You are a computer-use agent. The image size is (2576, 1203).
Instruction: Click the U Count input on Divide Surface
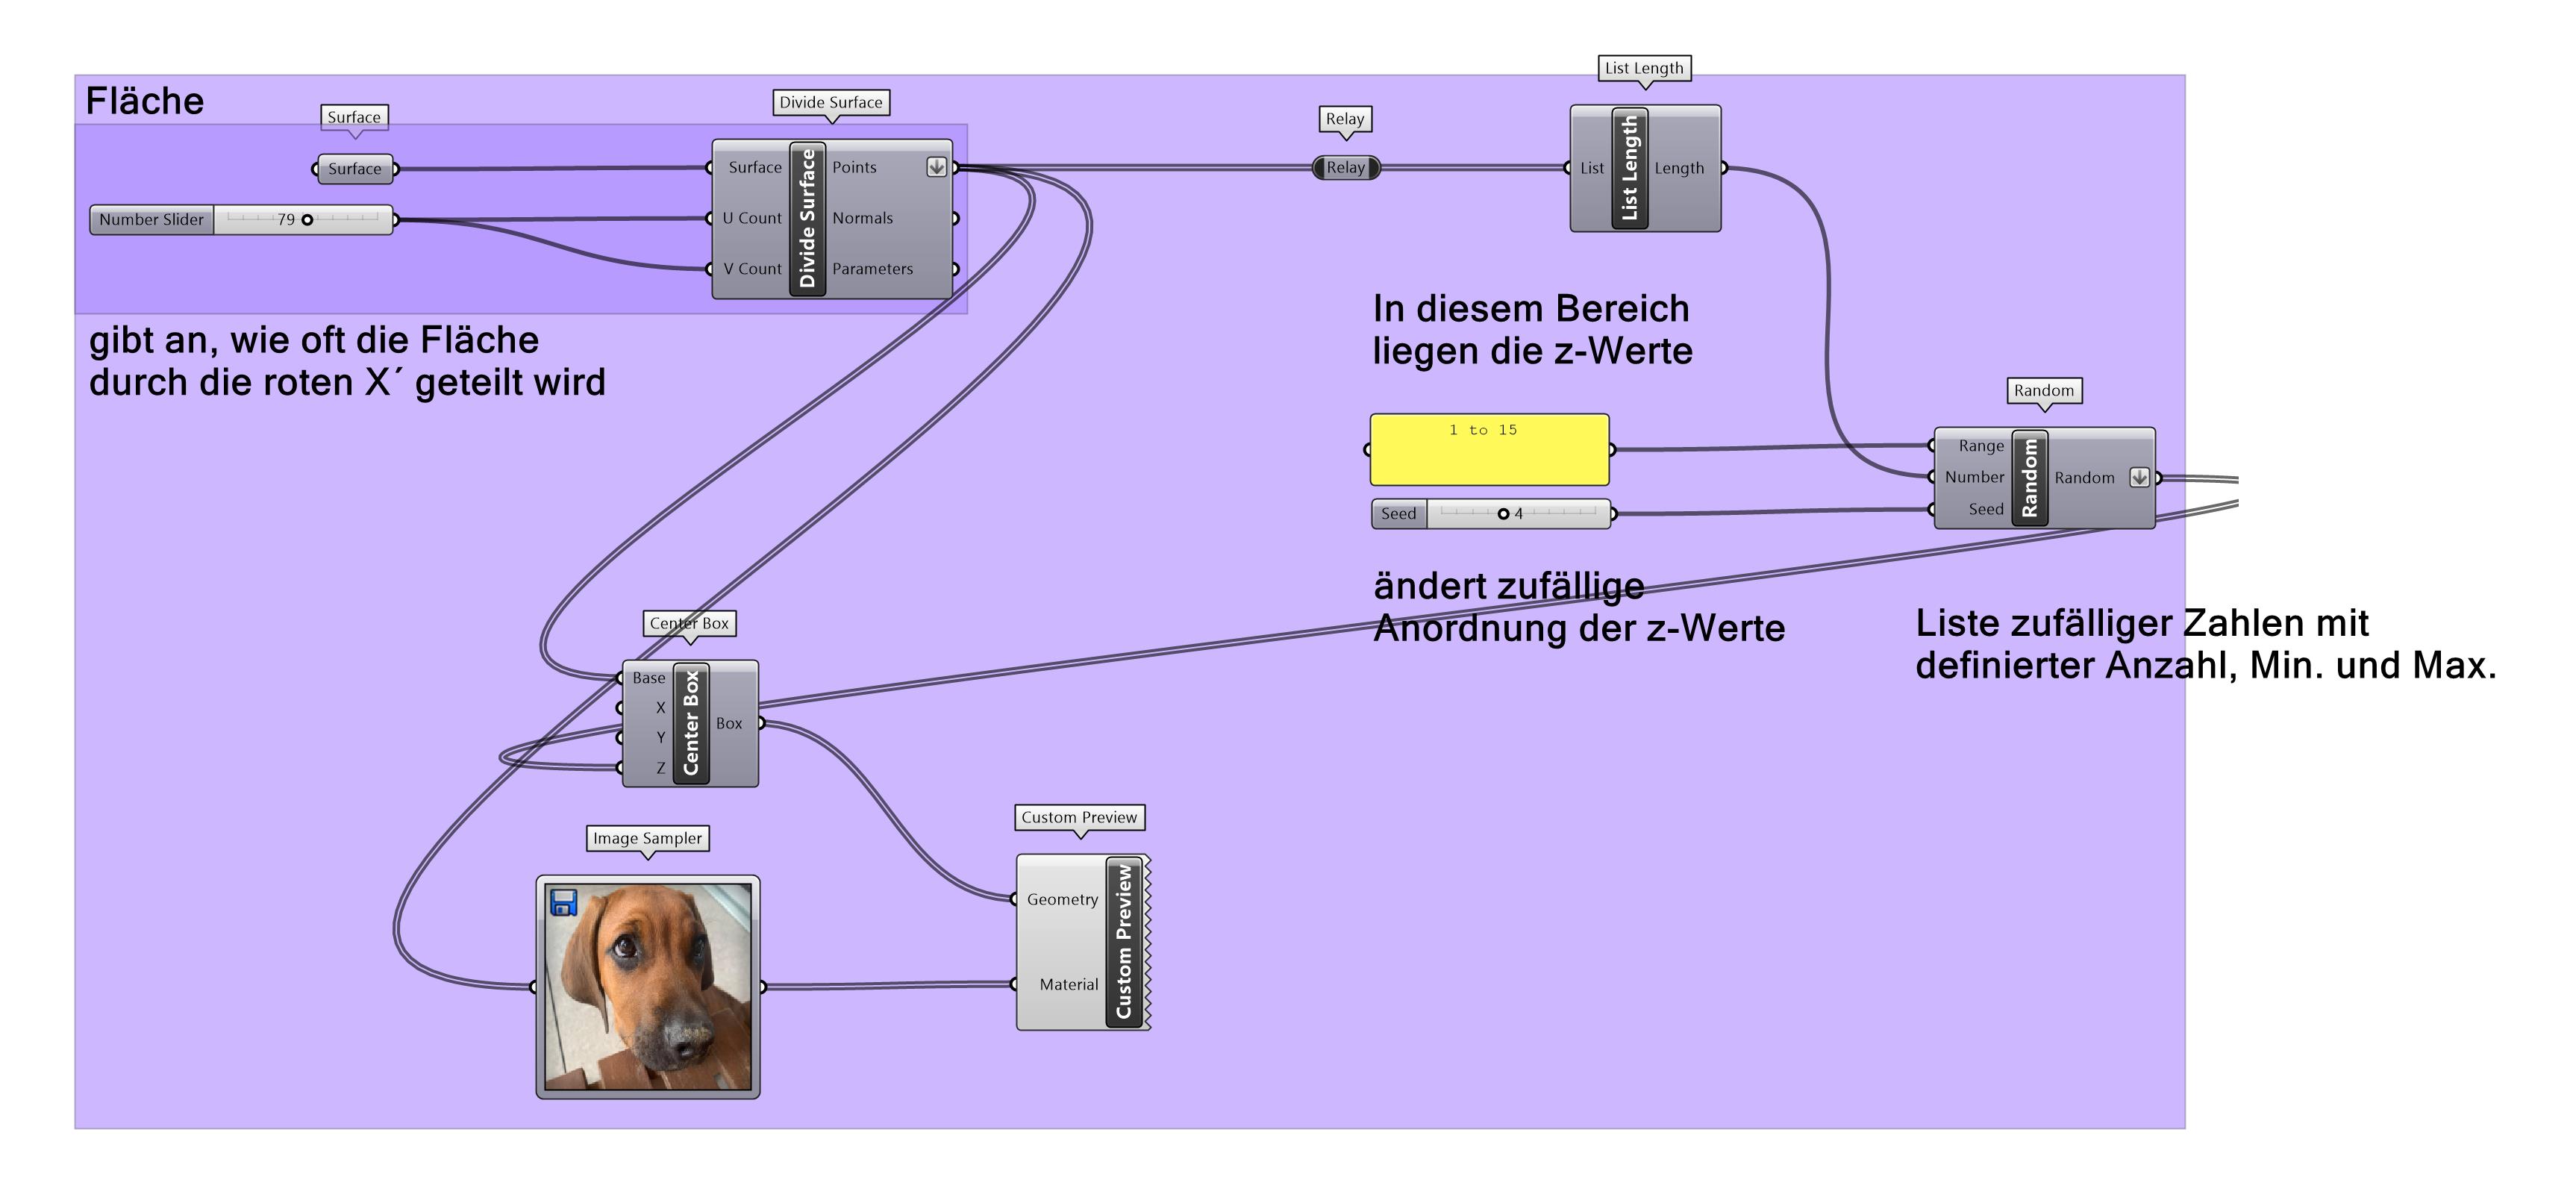coord(753,218)
